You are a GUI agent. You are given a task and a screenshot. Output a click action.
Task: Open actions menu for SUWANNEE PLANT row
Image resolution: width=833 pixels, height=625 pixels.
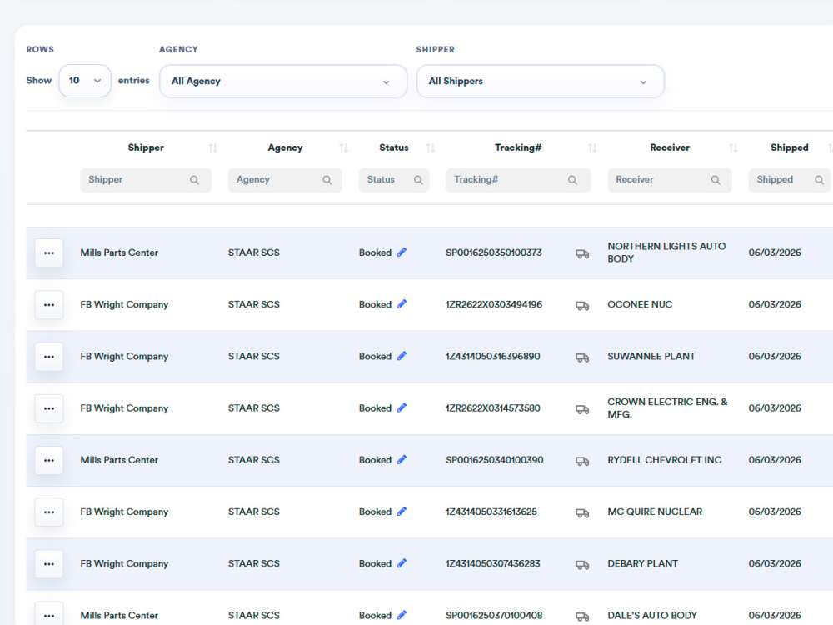coord(49,357)
